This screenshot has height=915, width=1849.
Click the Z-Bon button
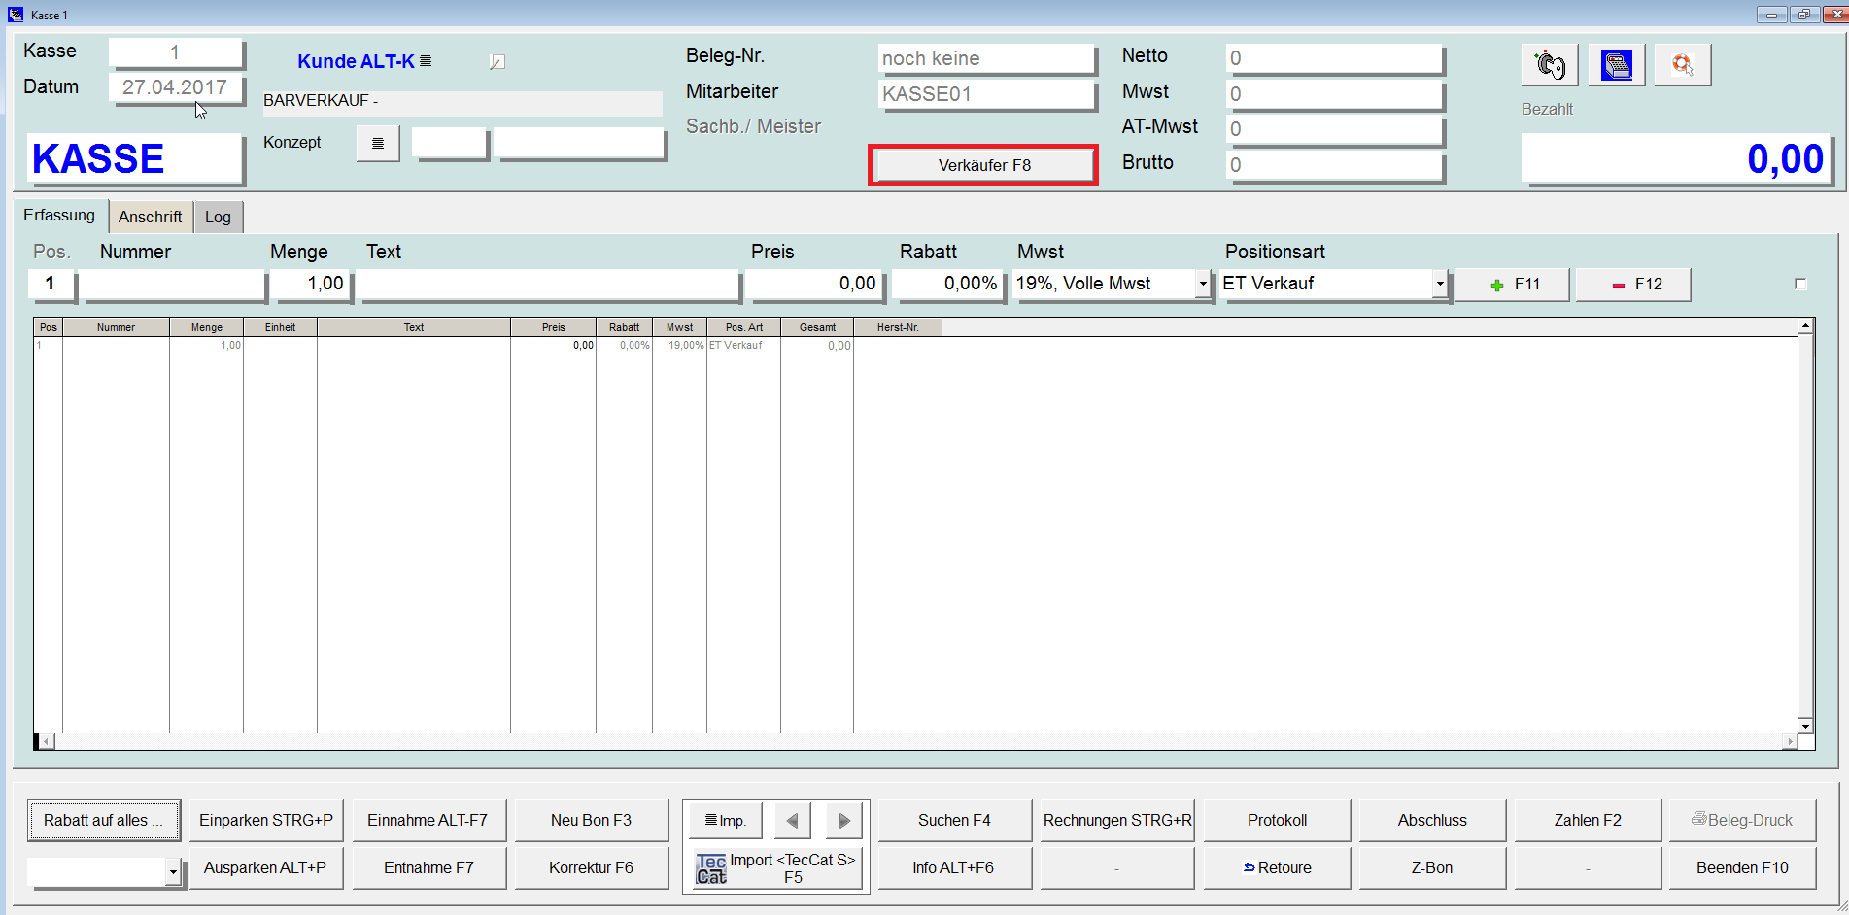(1432, 868)
